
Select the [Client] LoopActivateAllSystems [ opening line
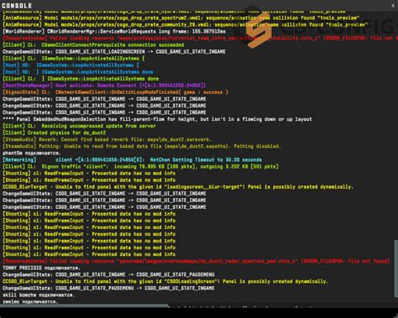(74, 59)
